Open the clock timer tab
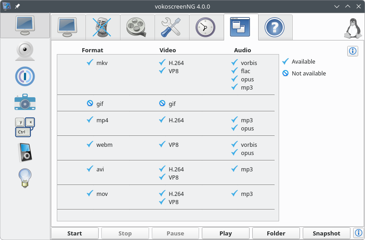Screen dimensions: 365x240 tap(206, 27)
